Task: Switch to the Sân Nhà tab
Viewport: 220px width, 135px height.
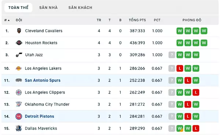Action: pyautogui.click(x=48, y=8)
